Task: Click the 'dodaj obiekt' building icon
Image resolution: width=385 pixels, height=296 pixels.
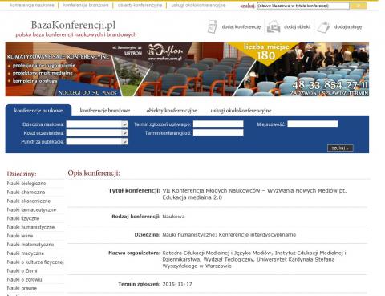Action: click(274, 26)
